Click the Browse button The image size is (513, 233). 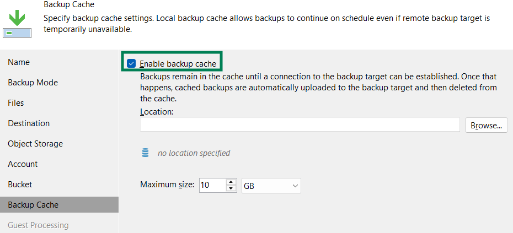point(486,126)
